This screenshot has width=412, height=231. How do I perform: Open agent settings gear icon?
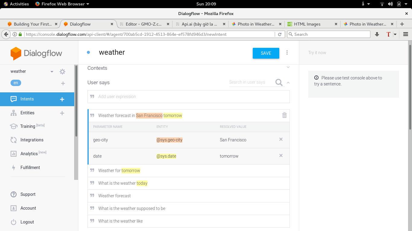(62, 72)
